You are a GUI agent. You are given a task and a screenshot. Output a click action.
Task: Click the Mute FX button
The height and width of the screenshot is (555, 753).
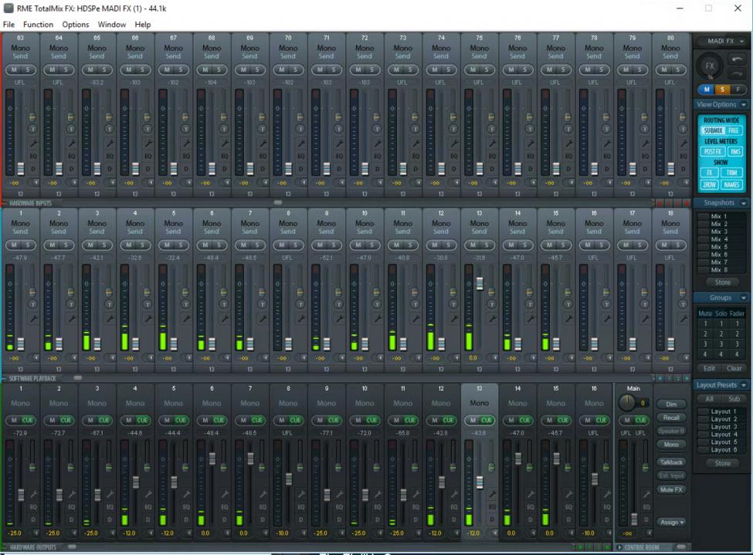click(x=671, y=489)
